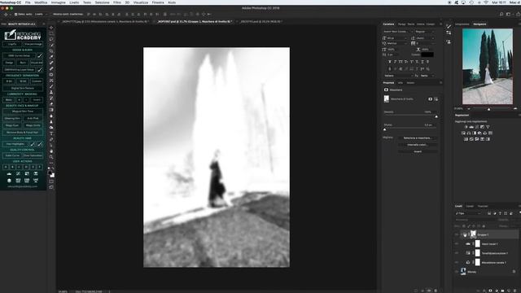Click the delete layer trash icon

[514, 291]
